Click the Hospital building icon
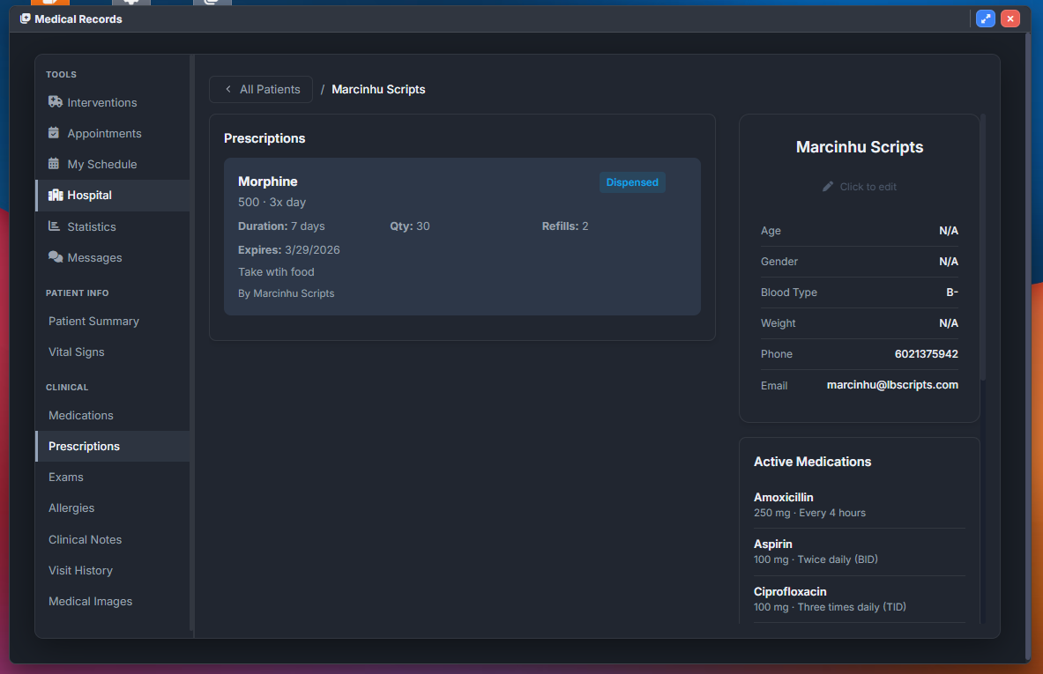 (56, 195)
